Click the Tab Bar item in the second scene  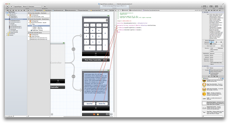pos(96,108)
